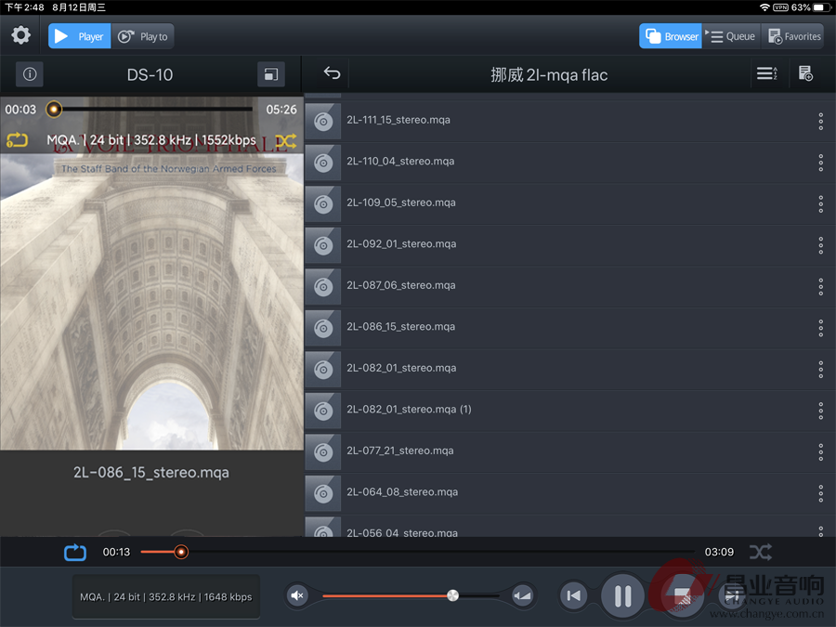Screen dimensions: 836x627
Task: Select the 2L-077_21_stereo.mqa track
Action: 570,452
